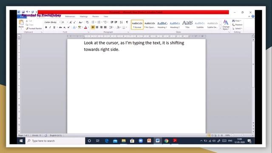Switch to the Mailings tab

click(84, 17)
